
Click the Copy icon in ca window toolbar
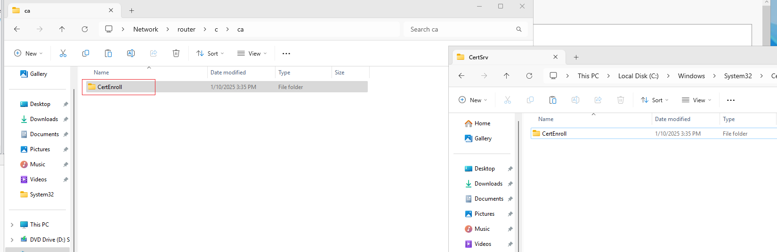[x=86, y=53]
